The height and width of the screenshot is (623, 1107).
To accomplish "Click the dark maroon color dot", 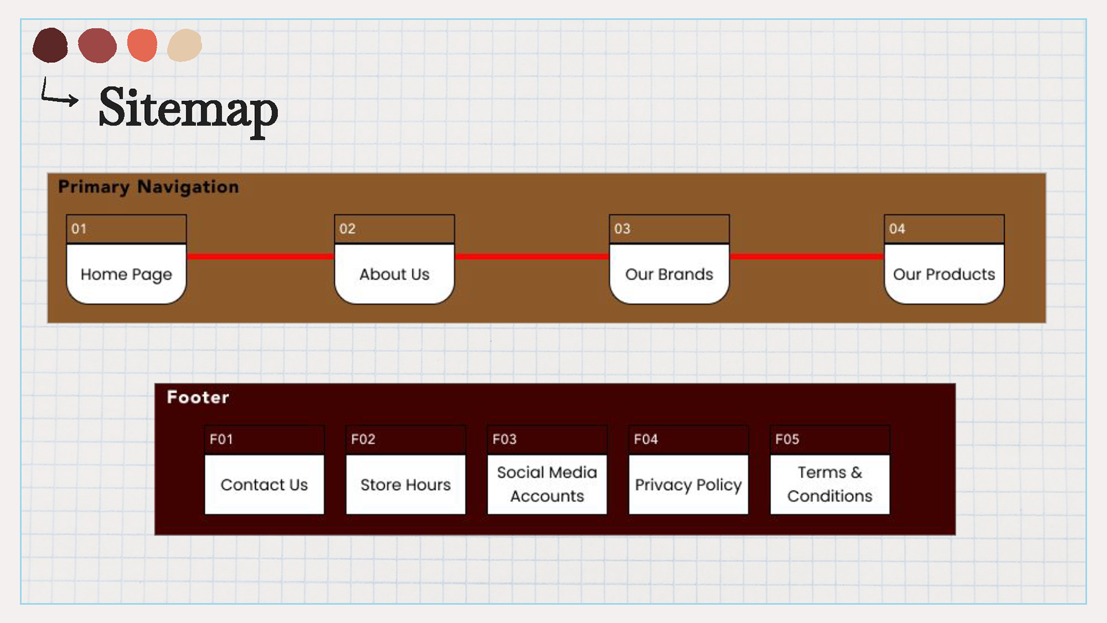I will [50, 45].
